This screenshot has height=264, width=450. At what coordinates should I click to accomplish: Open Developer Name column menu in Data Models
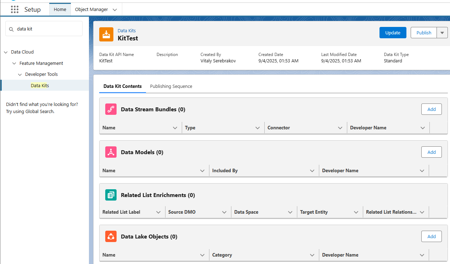(422, 171)
